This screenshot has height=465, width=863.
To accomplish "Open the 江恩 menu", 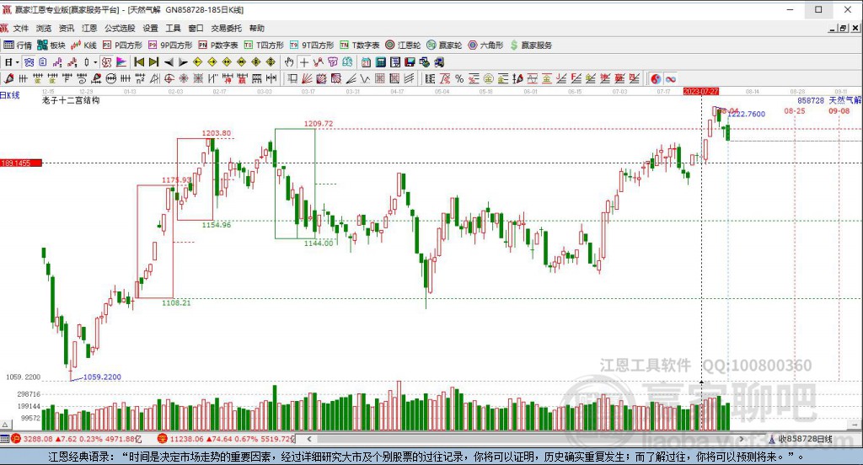I will (x=89, y=28).
